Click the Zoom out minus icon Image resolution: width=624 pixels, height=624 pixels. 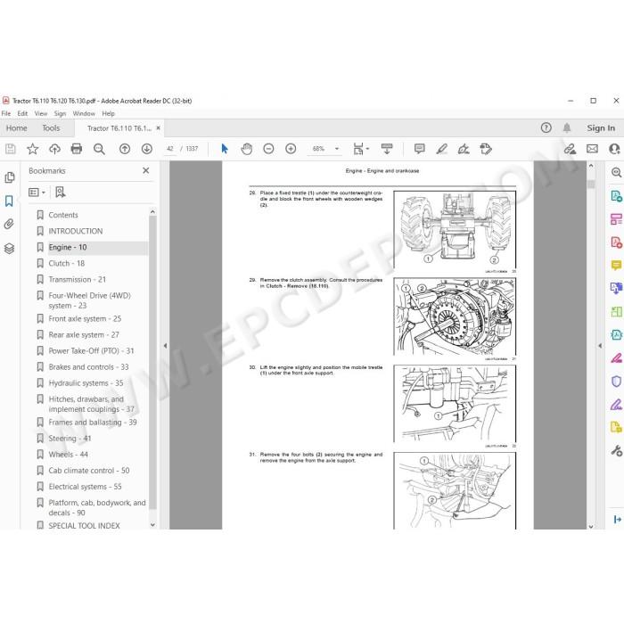click(x=268, y=149)
